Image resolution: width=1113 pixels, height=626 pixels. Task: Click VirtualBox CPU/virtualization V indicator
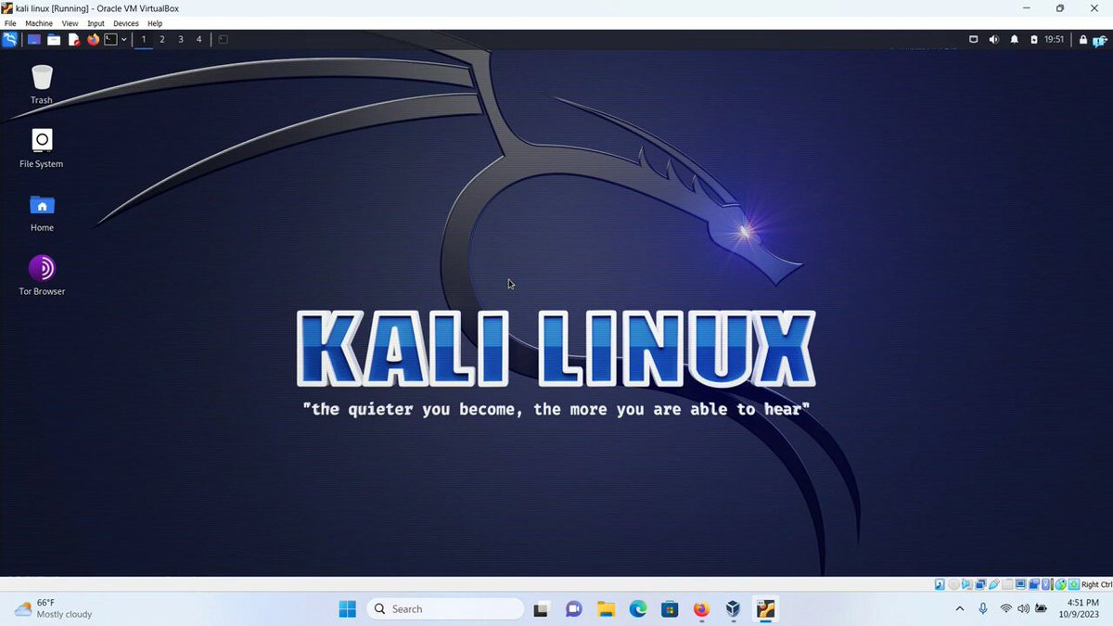click(1047, 584)
